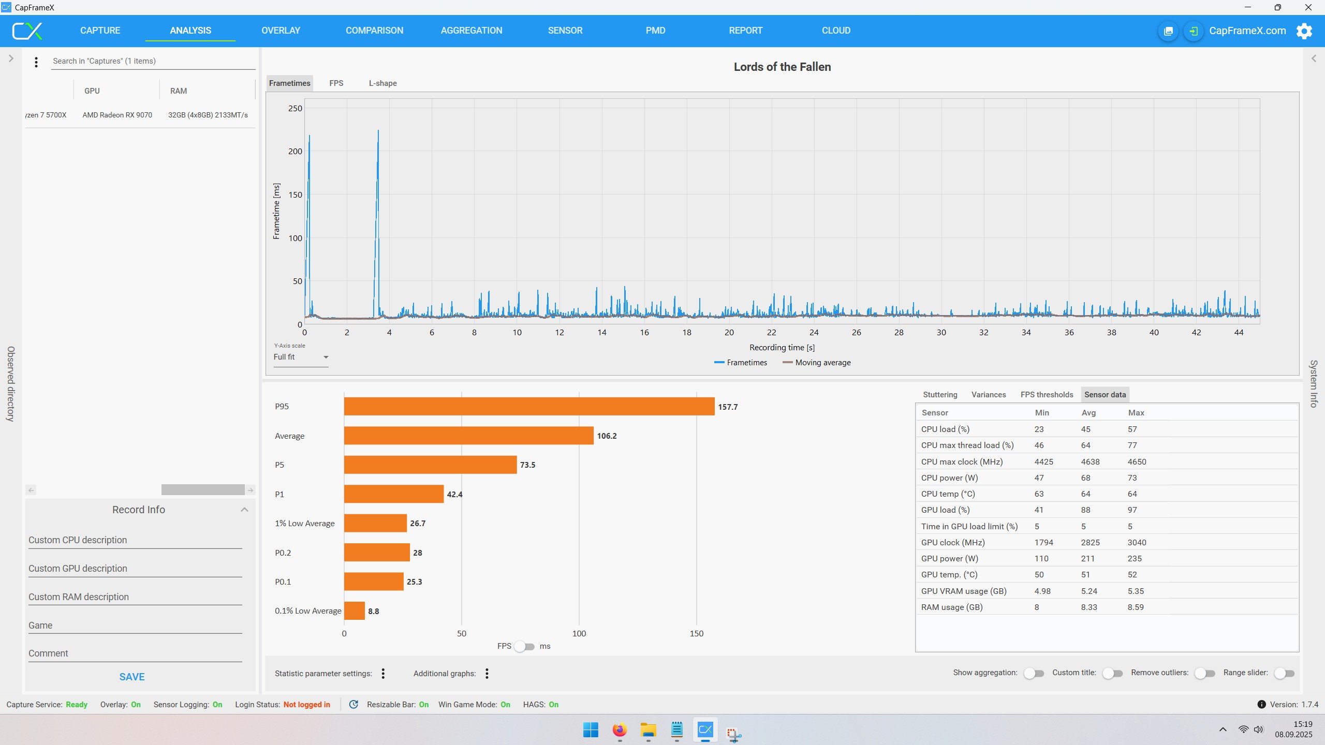
Task: Click the login arrow icon in header
Action: [x=1193, y=31]
